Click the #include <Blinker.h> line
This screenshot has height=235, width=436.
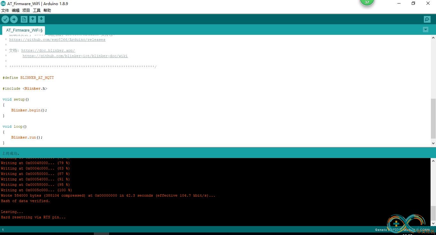[25, 88]
